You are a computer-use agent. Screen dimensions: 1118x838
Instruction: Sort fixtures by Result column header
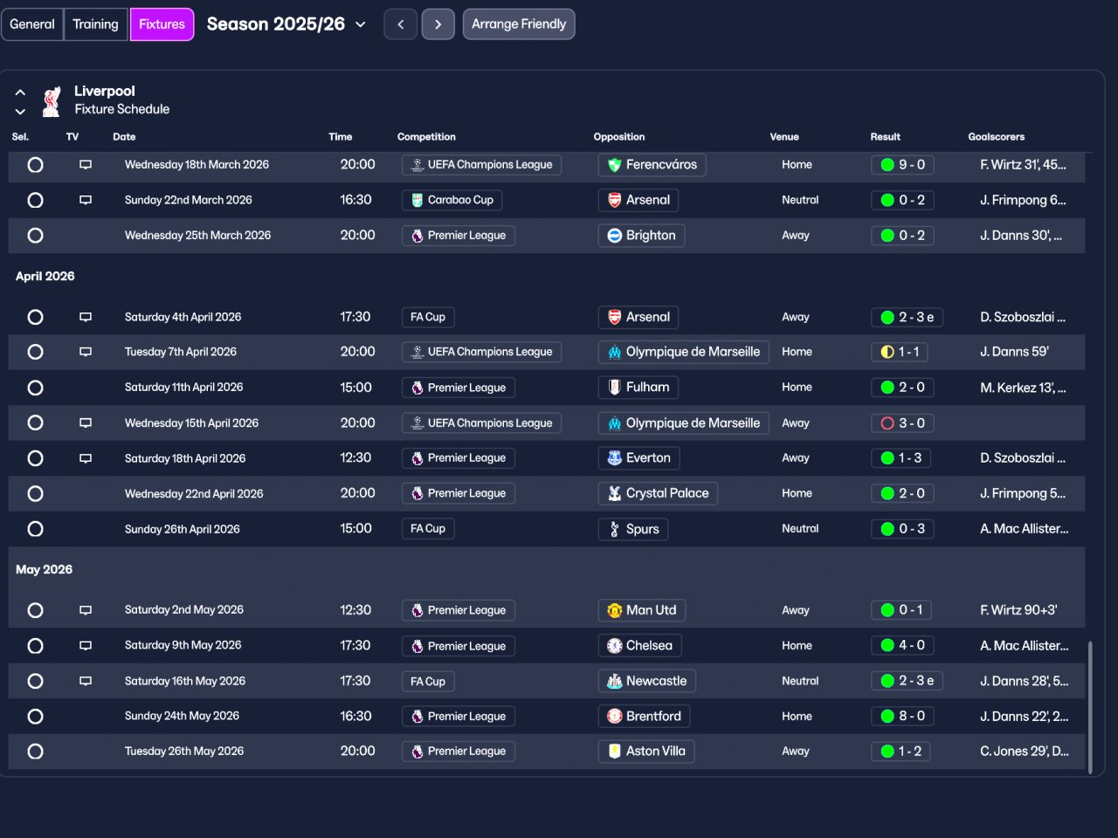point(885,137)
